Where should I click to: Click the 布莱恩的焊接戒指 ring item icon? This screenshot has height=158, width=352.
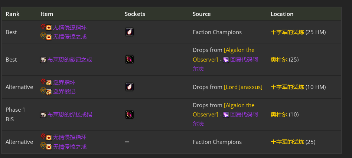pyautogui.click(x=43, y=115)
